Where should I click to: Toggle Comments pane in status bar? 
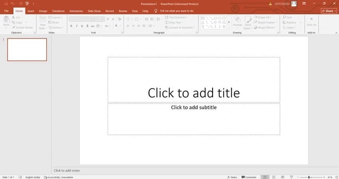pyautogui.click(x=249, y=177)
